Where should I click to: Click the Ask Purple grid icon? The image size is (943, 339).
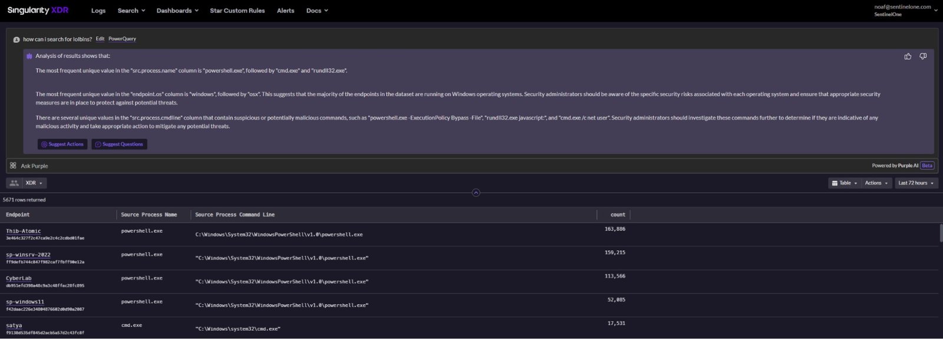point(13,166)
